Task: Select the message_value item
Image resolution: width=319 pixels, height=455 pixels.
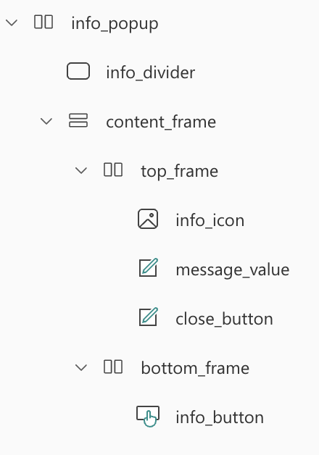Action: point(233,270)
